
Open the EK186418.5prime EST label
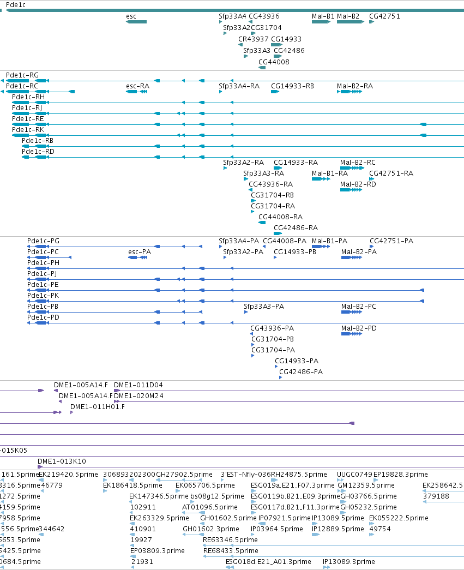[x=132, y=485]
